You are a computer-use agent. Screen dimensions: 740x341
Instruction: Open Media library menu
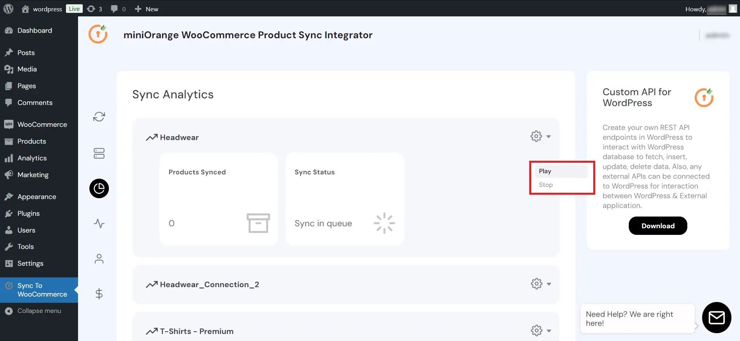39,69
